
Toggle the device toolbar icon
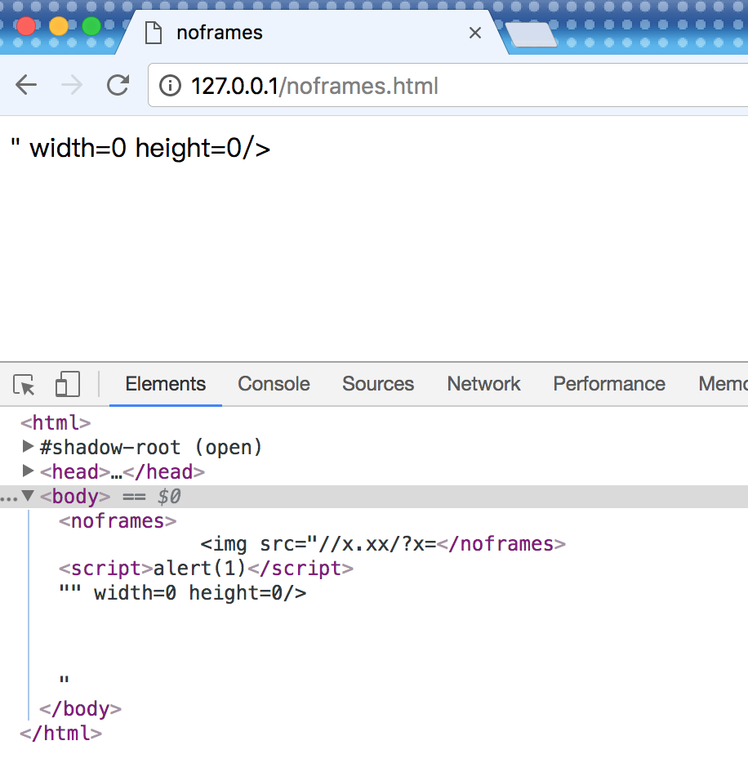(x=67, y=384)
